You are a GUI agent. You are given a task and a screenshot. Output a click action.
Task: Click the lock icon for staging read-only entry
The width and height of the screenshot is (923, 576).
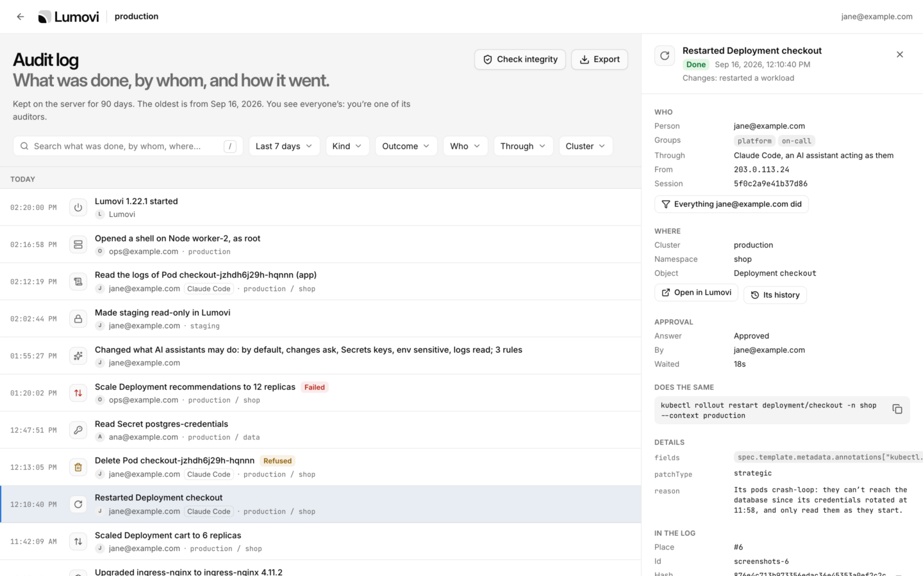point(78,319)
